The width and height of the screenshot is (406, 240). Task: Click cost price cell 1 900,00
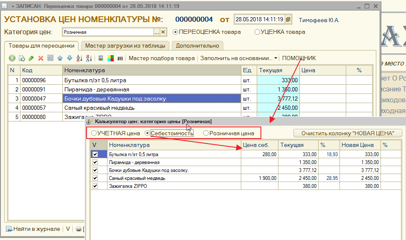[259, 178]
